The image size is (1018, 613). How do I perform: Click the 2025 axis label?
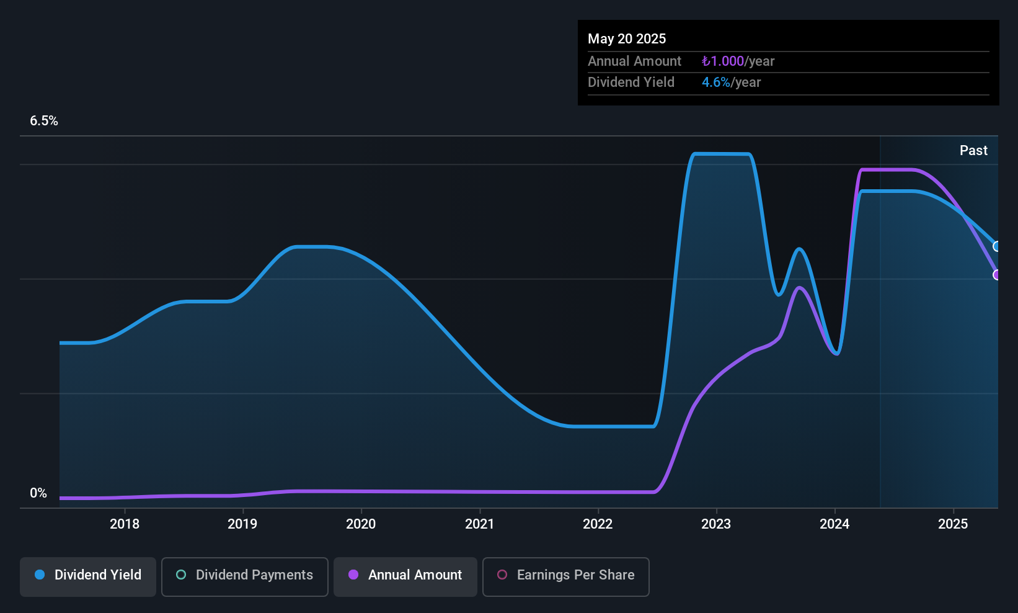pos(953,524)
